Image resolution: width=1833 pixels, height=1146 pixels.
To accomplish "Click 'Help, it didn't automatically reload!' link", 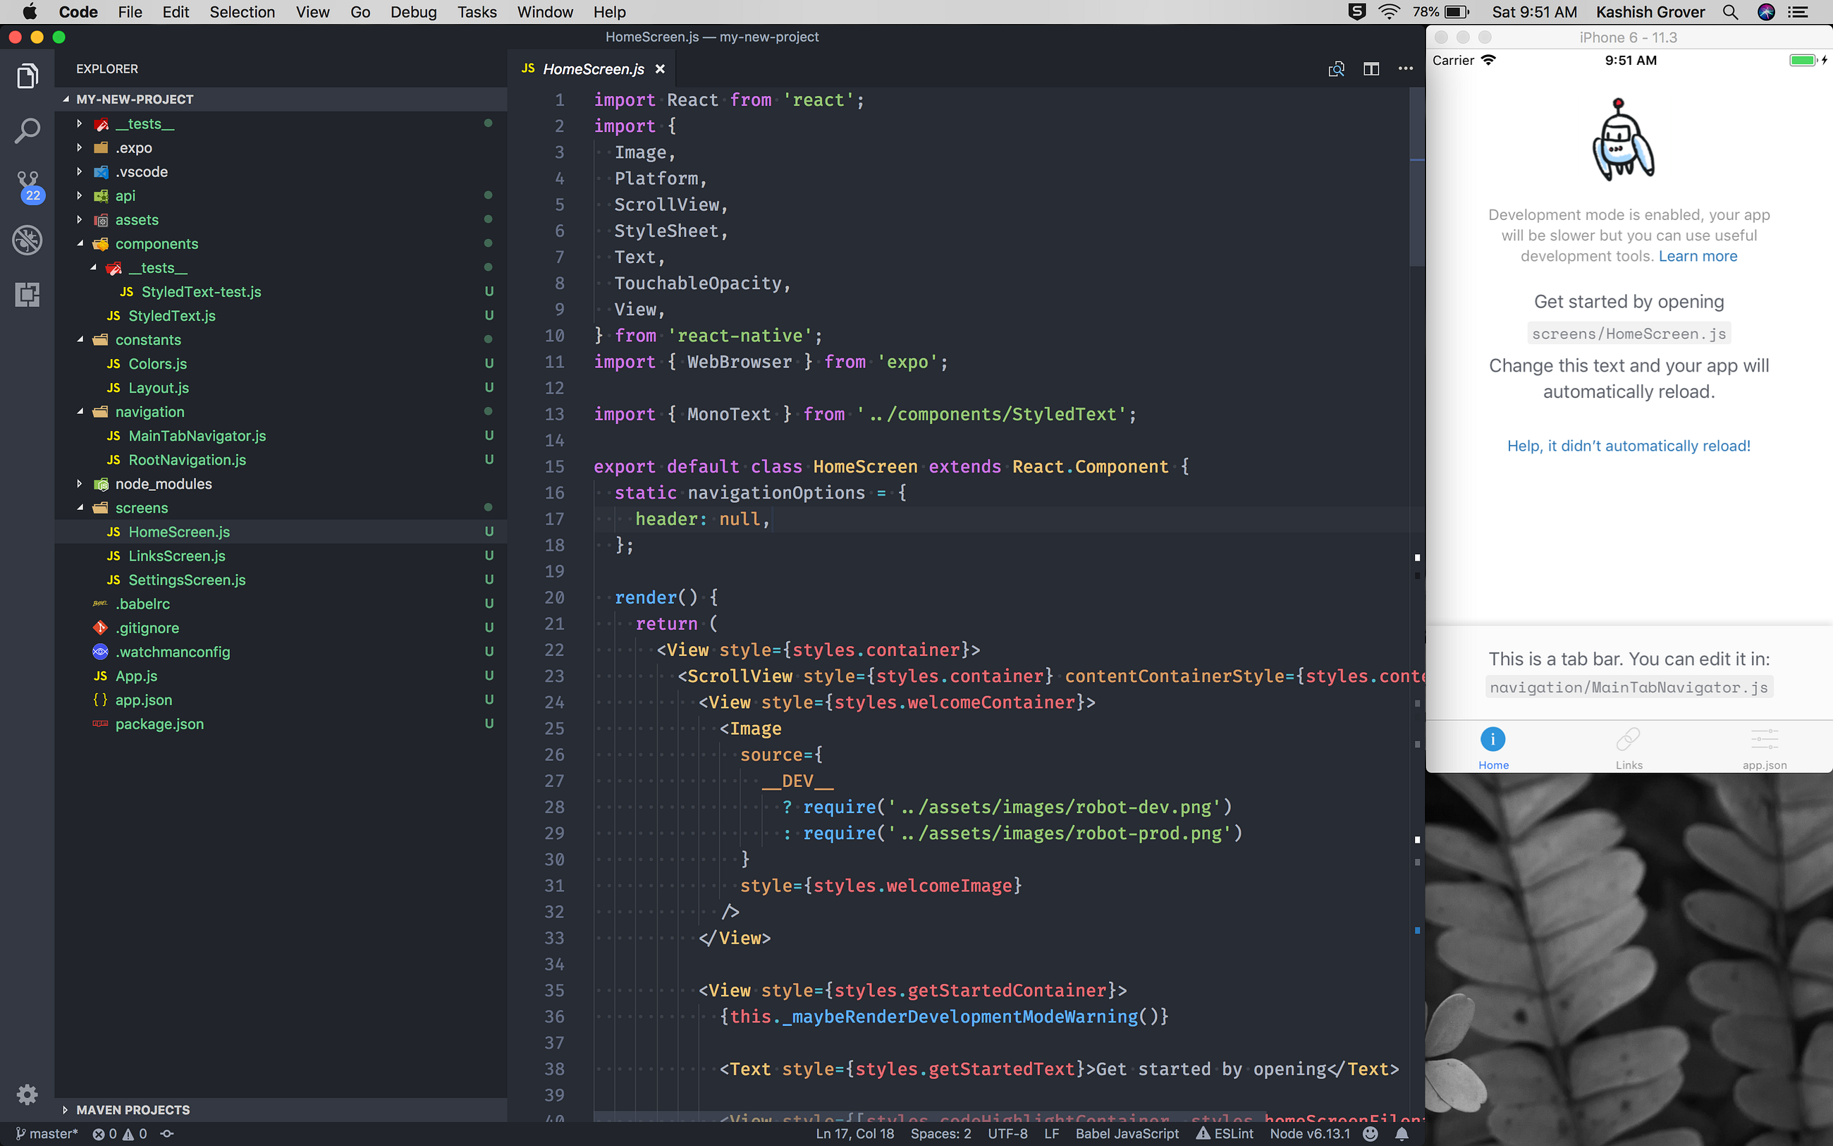I will [1629, 446].
